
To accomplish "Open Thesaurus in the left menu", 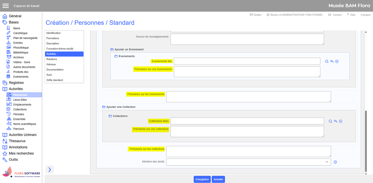I will click(17, 141).
